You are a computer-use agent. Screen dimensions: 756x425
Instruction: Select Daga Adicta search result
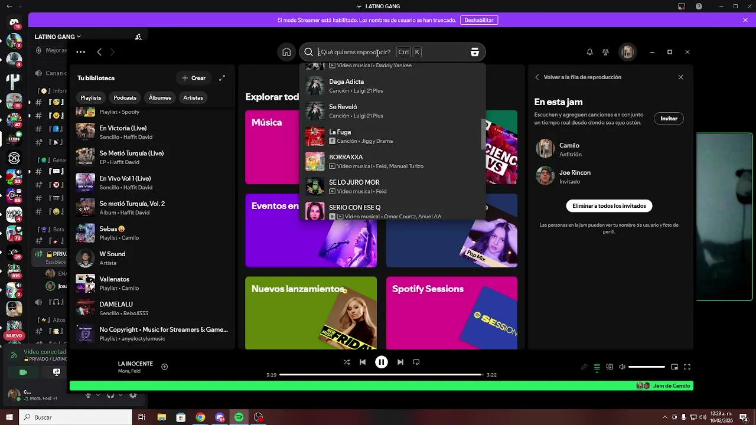[393, 86]
